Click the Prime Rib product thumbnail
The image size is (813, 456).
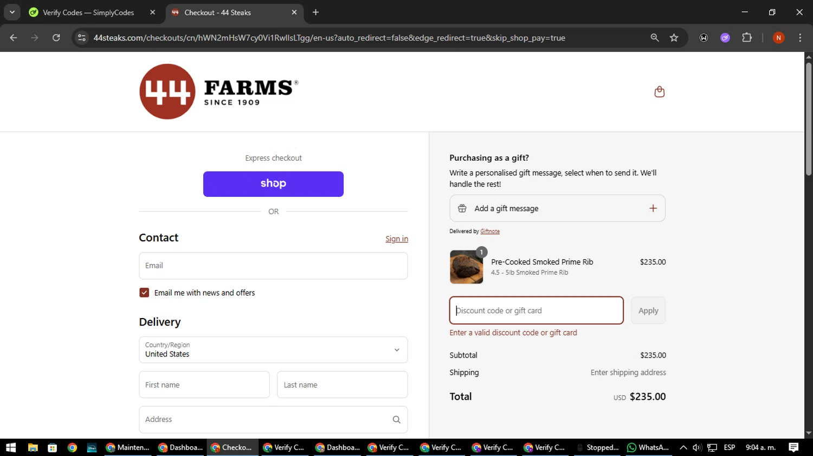[467, 267]
